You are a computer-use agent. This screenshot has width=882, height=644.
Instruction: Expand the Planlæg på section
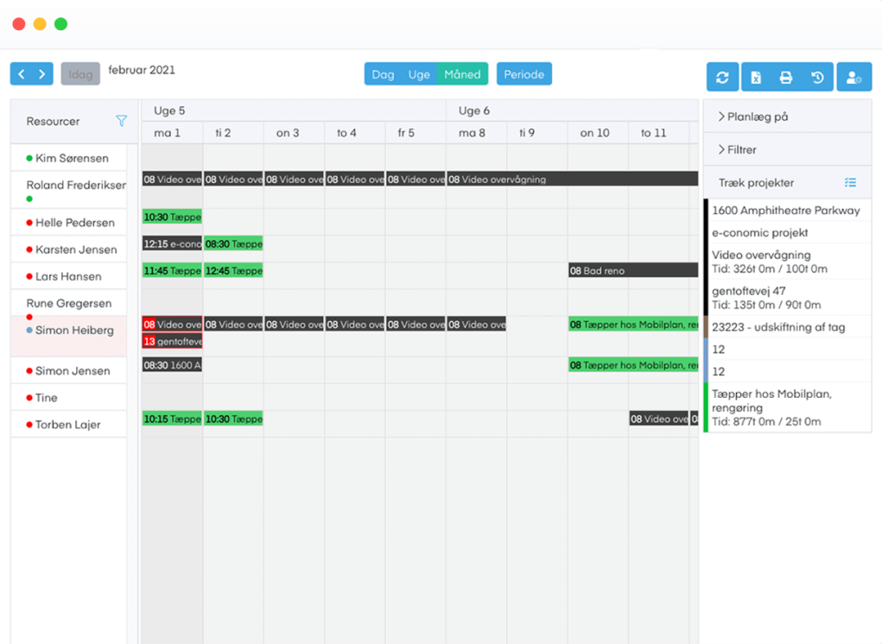[x=760, y=117]
